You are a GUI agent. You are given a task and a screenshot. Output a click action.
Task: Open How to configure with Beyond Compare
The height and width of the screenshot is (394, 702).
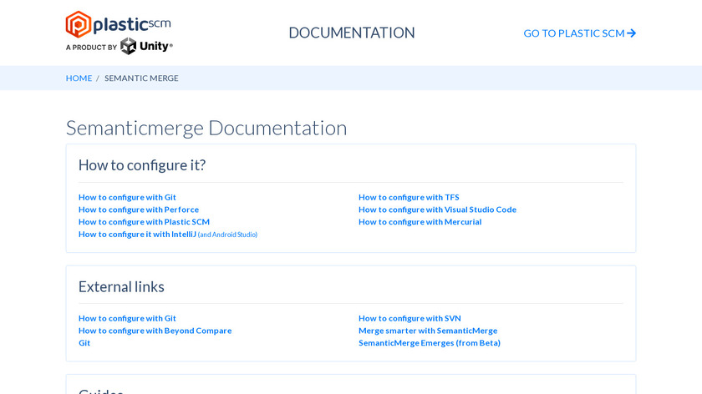(155, 331)
